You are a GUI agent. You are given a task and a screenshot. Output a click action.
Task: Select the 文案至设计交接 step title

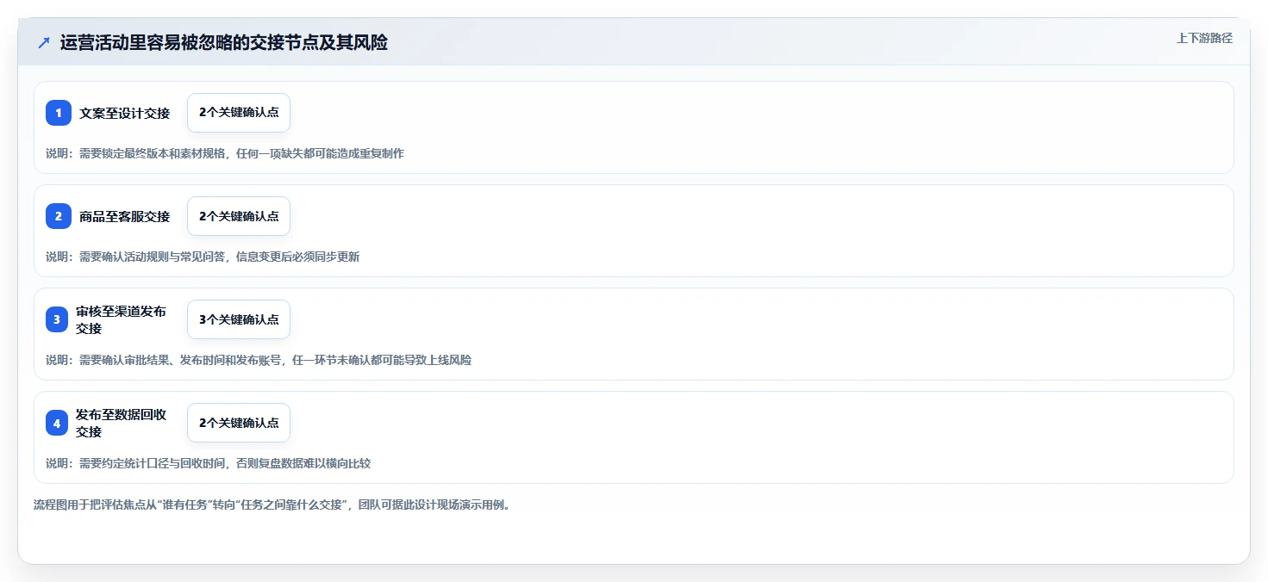(x=125, y=113)
